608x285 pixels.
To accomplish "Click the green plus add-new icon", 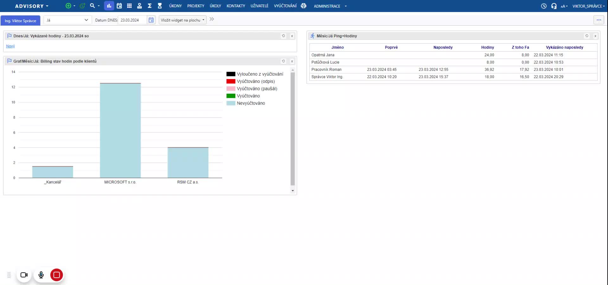I will 68,6.
